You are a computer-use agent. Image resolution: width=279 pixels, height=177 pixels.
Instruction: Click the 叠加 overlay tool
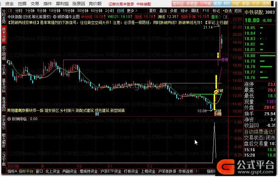(163, 11)
